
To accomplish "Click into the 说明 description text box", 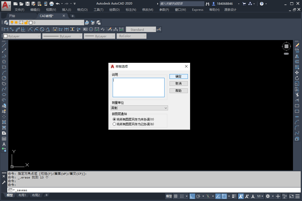I will [x=138, y=87].
